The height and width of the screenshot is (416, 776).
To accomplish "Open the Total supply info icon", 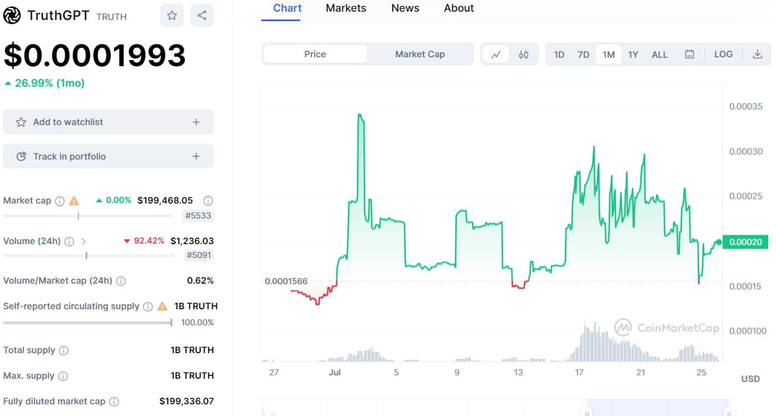I will point(64,350).
